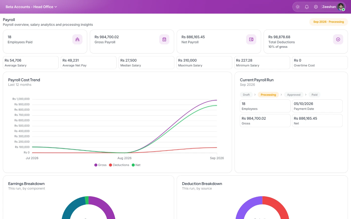The height and width of the screenshot is (219, 351).
Task: Toggle the Deductions series in chart legend
Action: pyautogui.click(x=119, y=165)
